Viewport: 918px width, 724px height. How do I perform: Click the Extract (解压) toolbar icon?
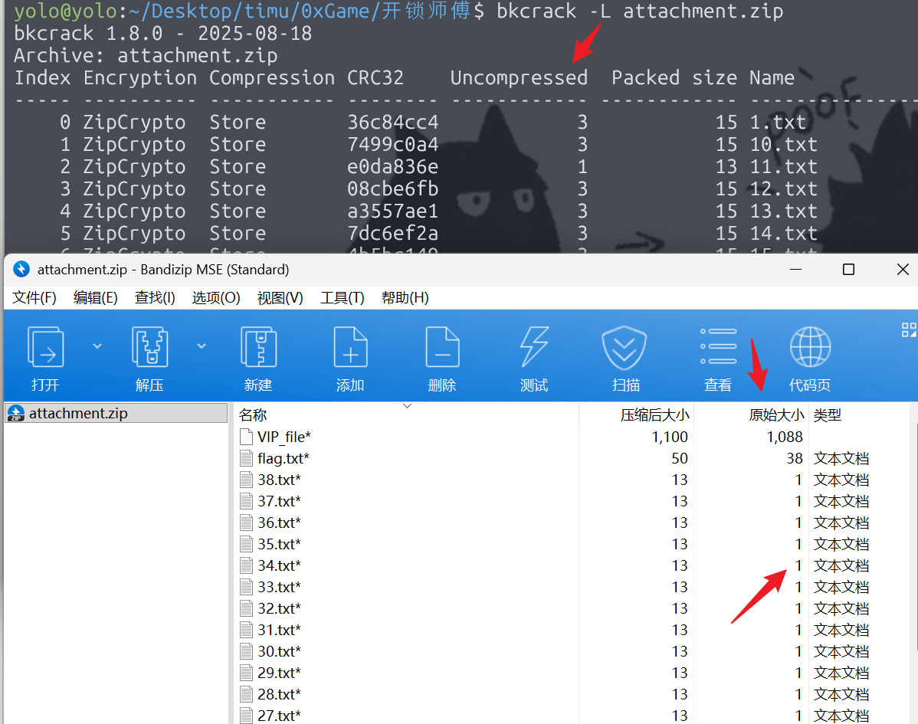click(x=149, y=349)
